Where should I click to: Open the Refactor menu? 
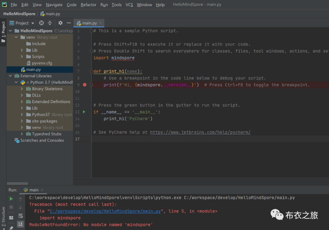(x=88, y=5)
